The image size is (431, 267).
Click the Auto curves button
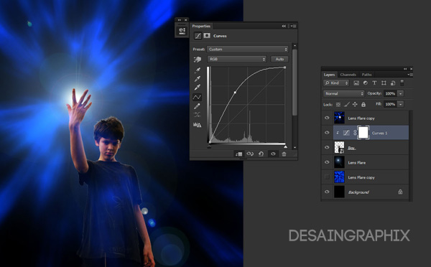coord(279,59)
